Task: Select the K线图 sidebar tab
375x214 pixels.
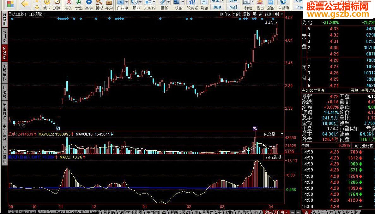Action: (x=4, y=53)
